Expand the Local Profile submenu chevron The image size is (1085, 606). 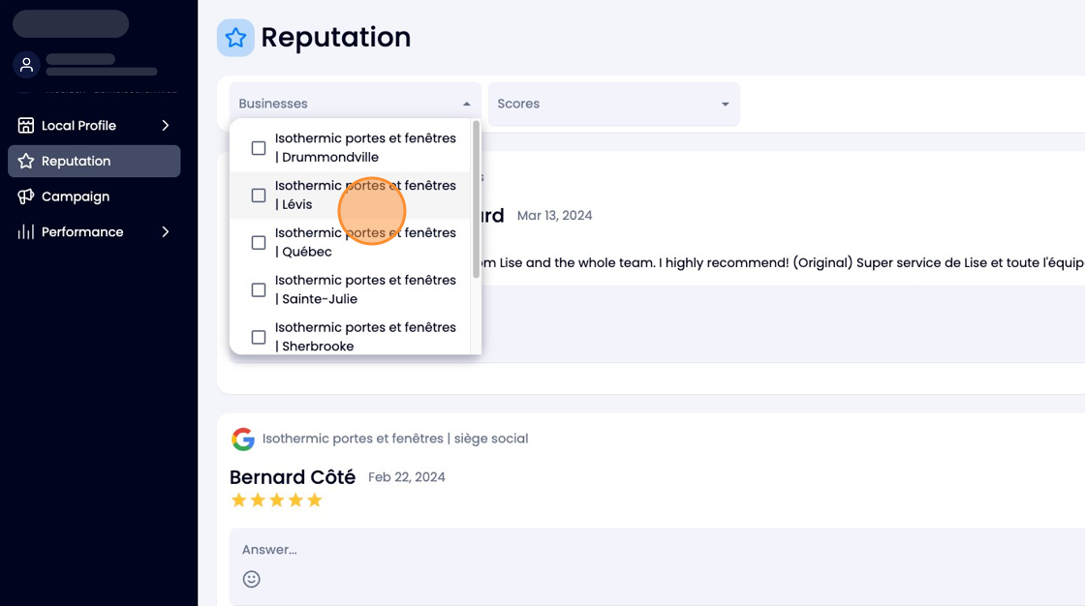pyautogui.click(x=166, y=125)
